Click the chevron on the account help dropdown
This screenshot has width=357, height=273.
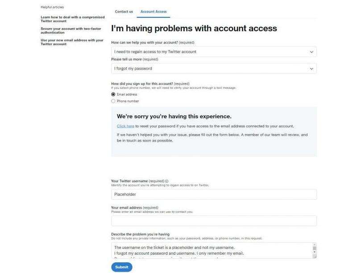click(x=311, y=52)
